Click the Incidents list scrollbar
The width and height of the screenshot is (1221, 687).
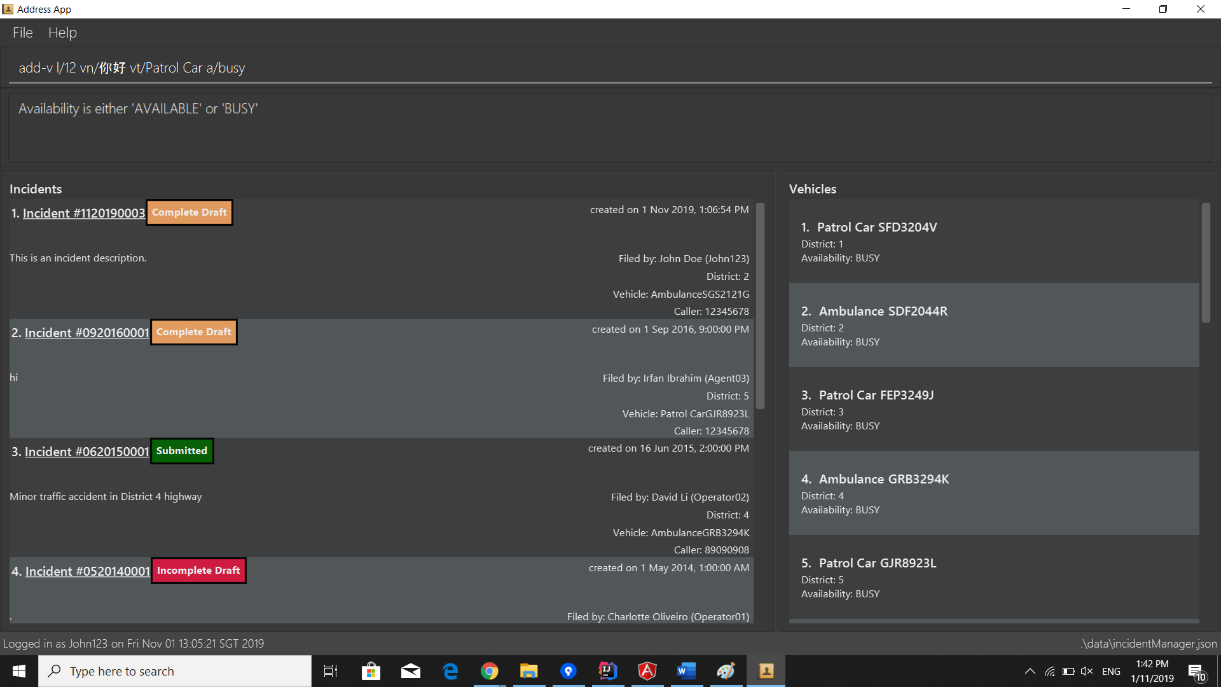760,305
